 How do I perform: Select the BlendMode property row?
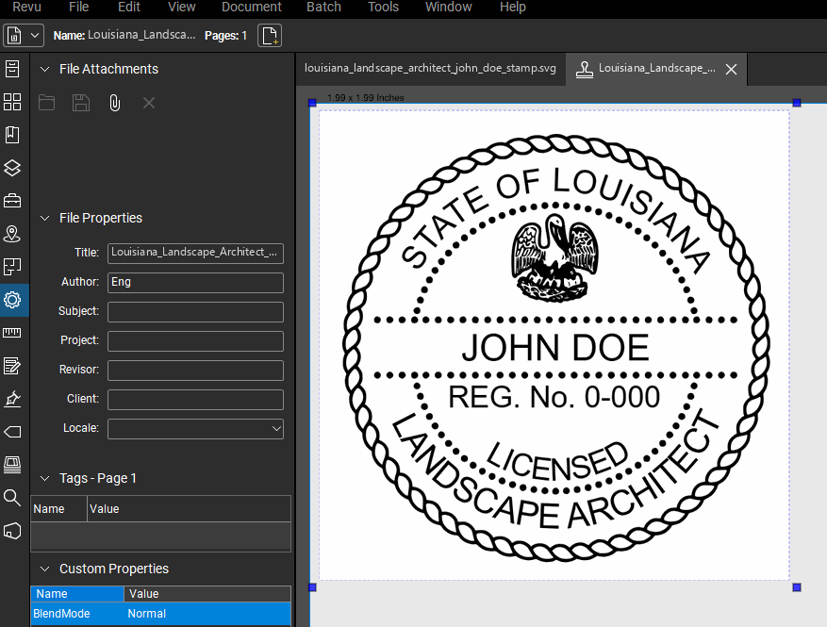(161, 614)
